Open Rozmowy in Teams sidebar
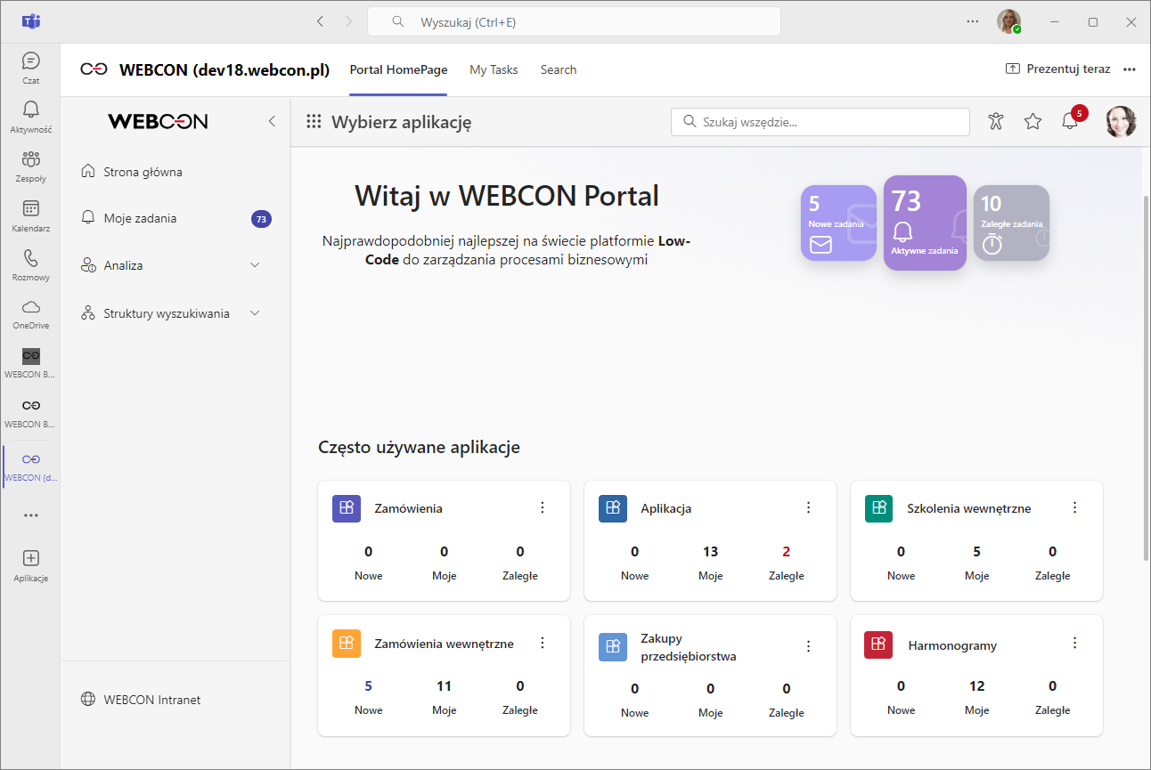The image size is (1151, 770). point(30,264)
